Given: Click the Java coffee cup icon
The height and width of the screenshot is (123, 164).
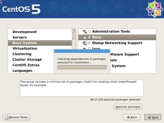Looking at the screenshot, I should [x=84, y=48].
